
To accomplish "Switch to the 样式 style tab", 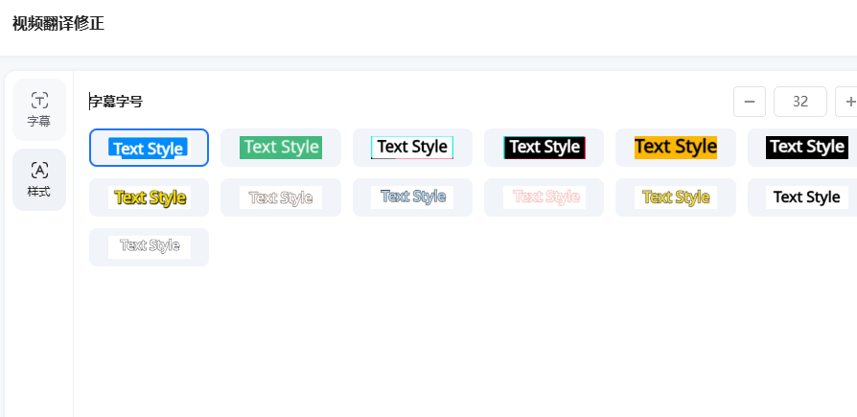I will [x=39, y=179].
